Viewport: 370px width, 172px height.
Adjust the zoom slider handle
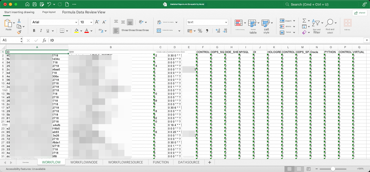tap(333, 169)
